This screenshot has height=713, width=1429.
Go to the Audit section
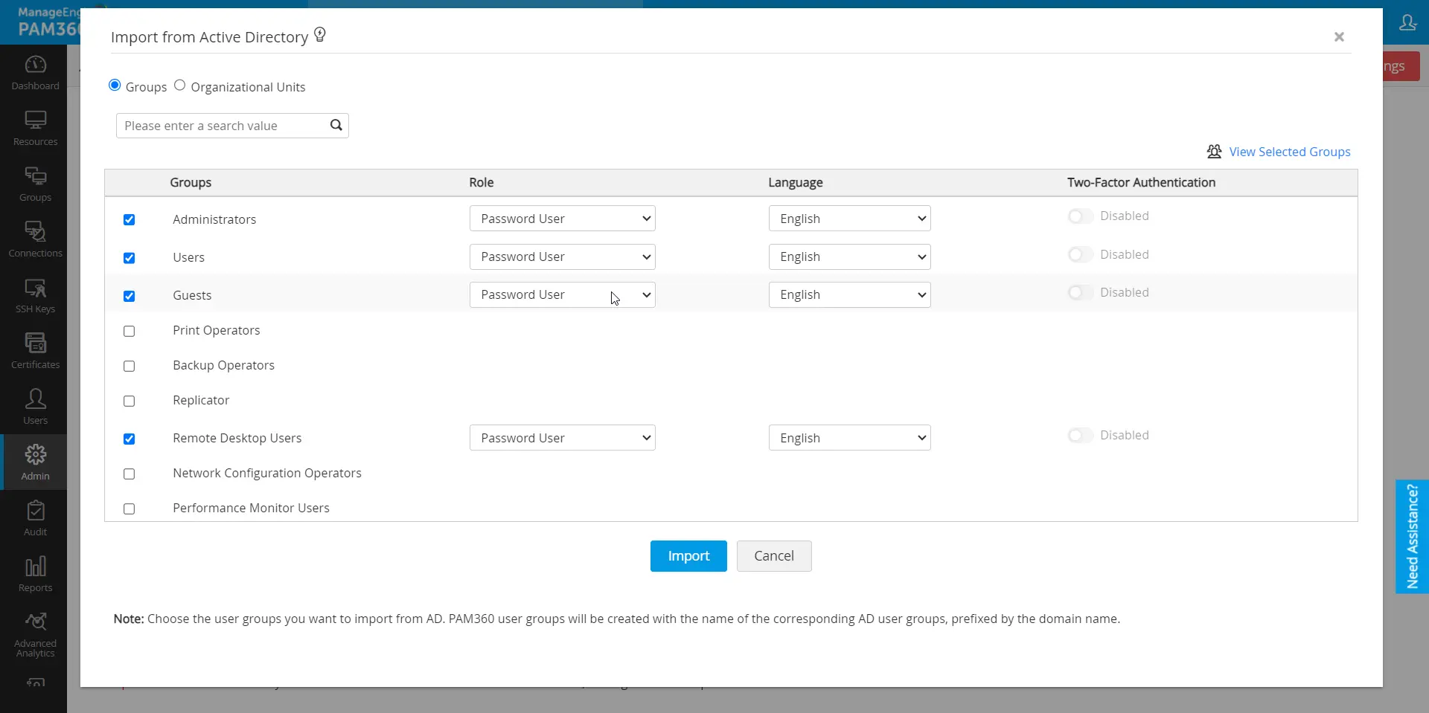click(x=34, y=517)
